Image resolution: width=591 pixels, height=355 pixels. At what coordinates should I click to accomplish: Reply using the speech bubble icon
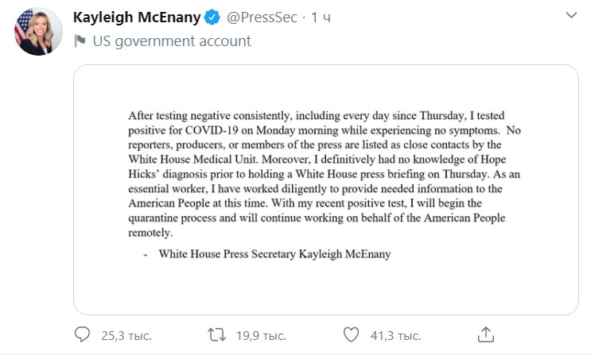[82, 334]
